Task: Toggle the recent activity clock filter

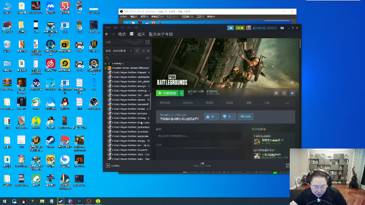Action: coord(143,51)
